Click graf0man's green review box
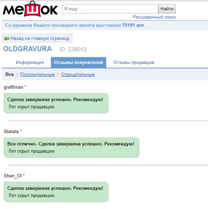The width and height of the screenshot is (208, 209). pos(56,103)
